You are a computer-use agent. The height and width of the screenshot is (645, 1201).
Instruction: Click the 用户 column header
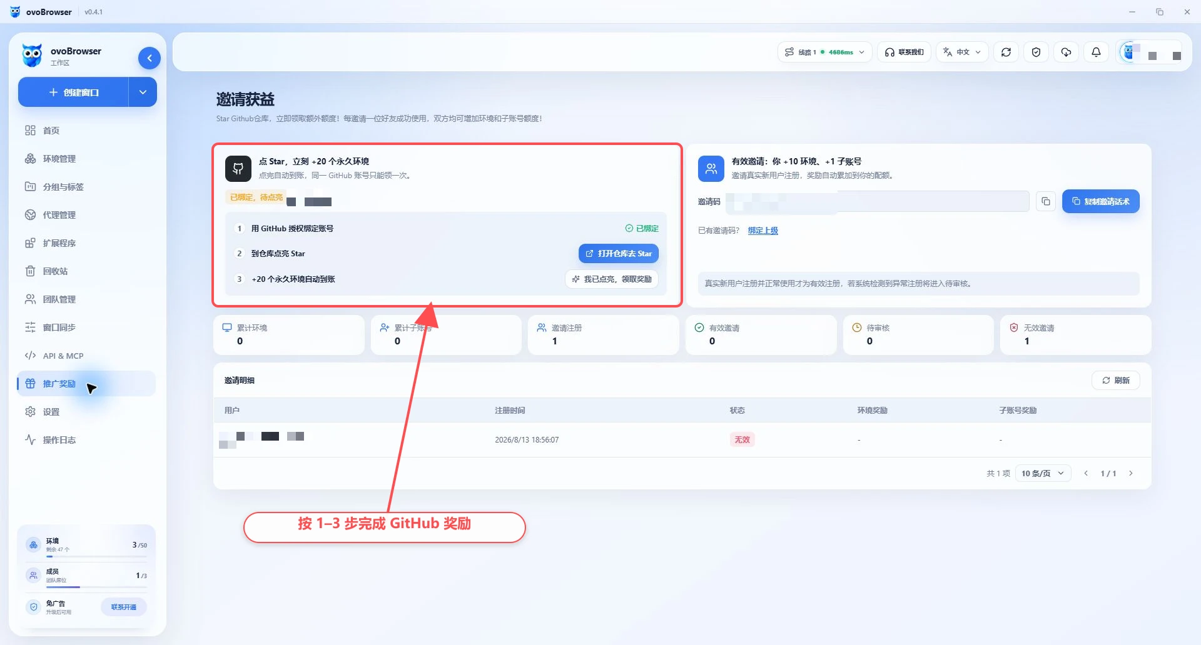click(x=232, y=411)
